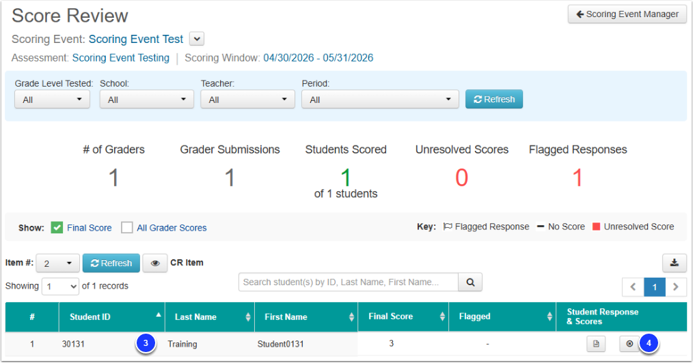Click the red Unresolved Score key swatch
The image size is (693, 363).
point(596,227)
